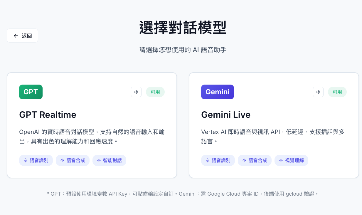Select the Gemini model badge

pyautogui.click(x=217, y=92)
